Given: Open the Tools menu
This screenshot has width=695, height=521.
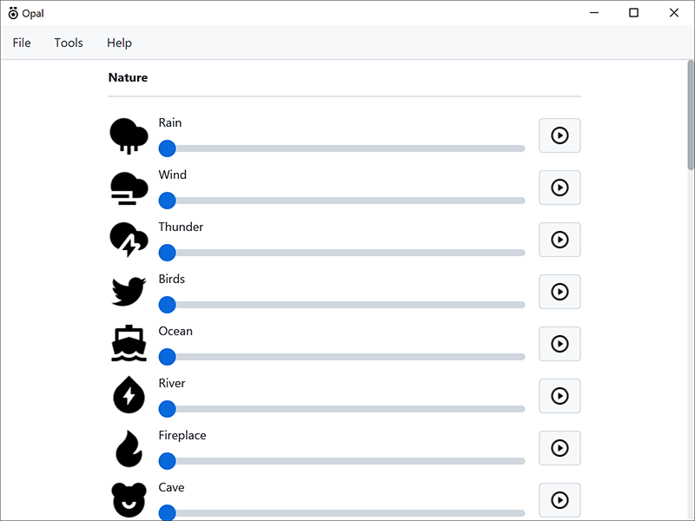Looking at the screenshot, I should point(69,43).
